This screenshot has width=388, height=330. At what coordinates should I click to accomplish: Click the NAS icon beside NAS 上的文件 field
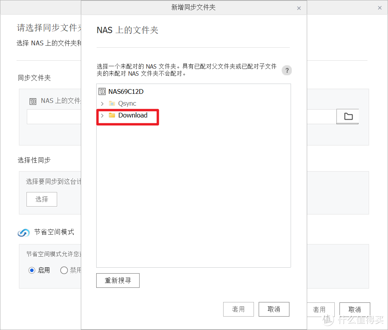(33, 101)
